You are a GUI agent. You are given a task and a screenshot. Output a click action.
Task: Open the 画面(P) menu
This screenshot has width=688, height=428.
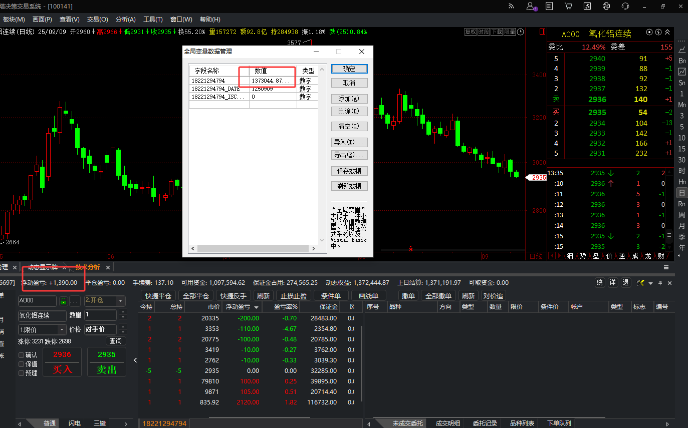coord(42,20)
